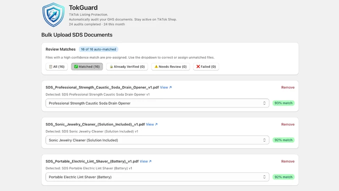
Task: Select the Matched (16) filter
Action: pos(87,67)
